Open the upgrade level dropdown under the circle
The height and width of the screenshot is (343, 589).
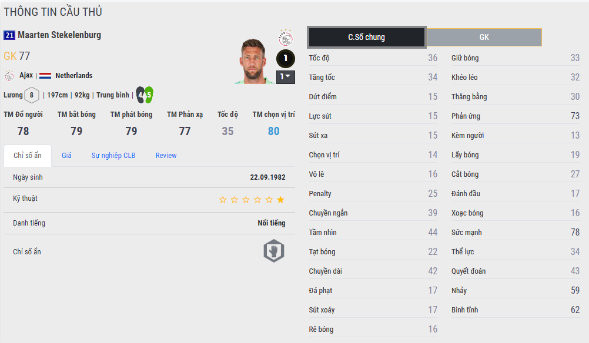286,77
